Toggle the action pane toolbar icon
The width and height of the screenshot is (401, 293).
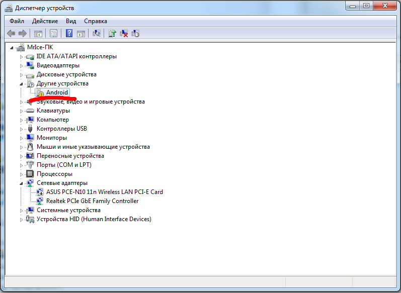81,34
